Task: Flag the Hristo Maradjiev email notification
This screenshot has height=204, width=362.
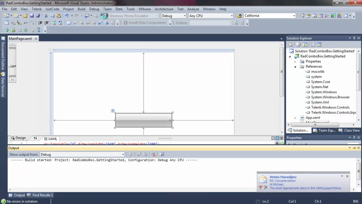Action: pyautogui.click(x=261, y=187)
